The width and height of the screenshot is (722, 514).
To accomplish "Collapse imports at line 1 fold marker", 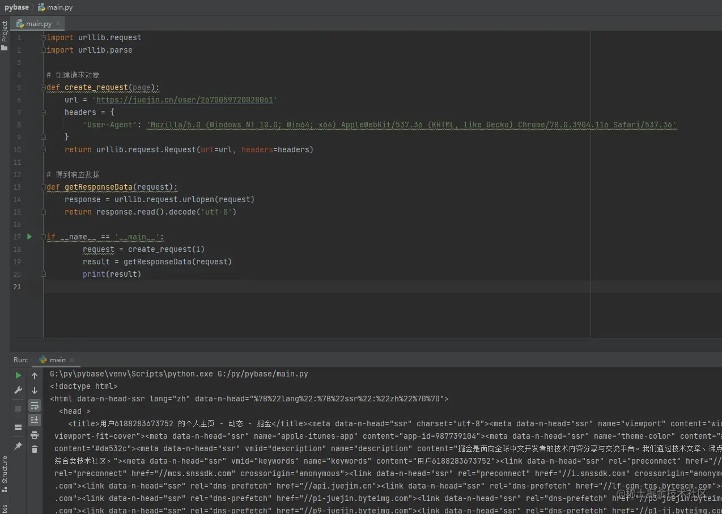I will [43, 37].
